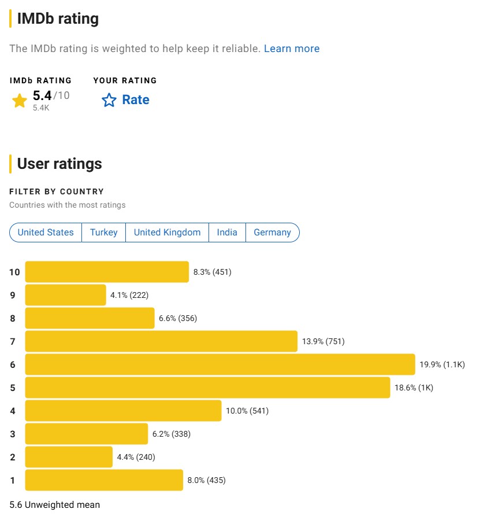Click the blue Rate star outline
Viewport: 480px width, 520px height.
[x=109, y=100]
